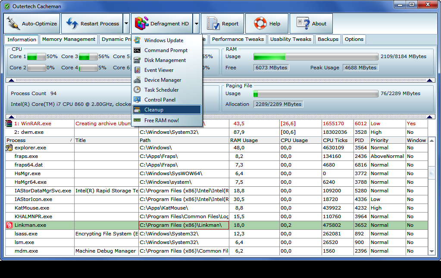
Task: Go to the Options tab
Action: [354, 39]
